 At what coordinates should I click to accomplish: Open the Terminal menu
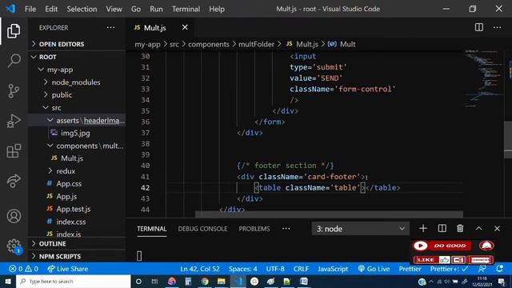pos(186,9)
